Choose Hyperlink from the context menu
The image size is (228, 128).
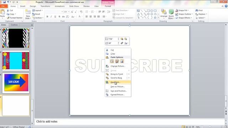[x=118, y=82]
